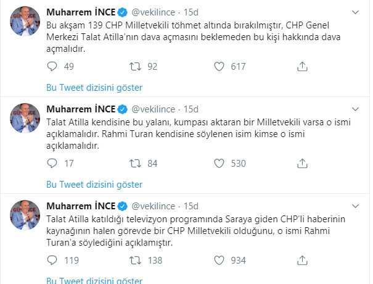Open more options caret on third tweet

point(359,206)
